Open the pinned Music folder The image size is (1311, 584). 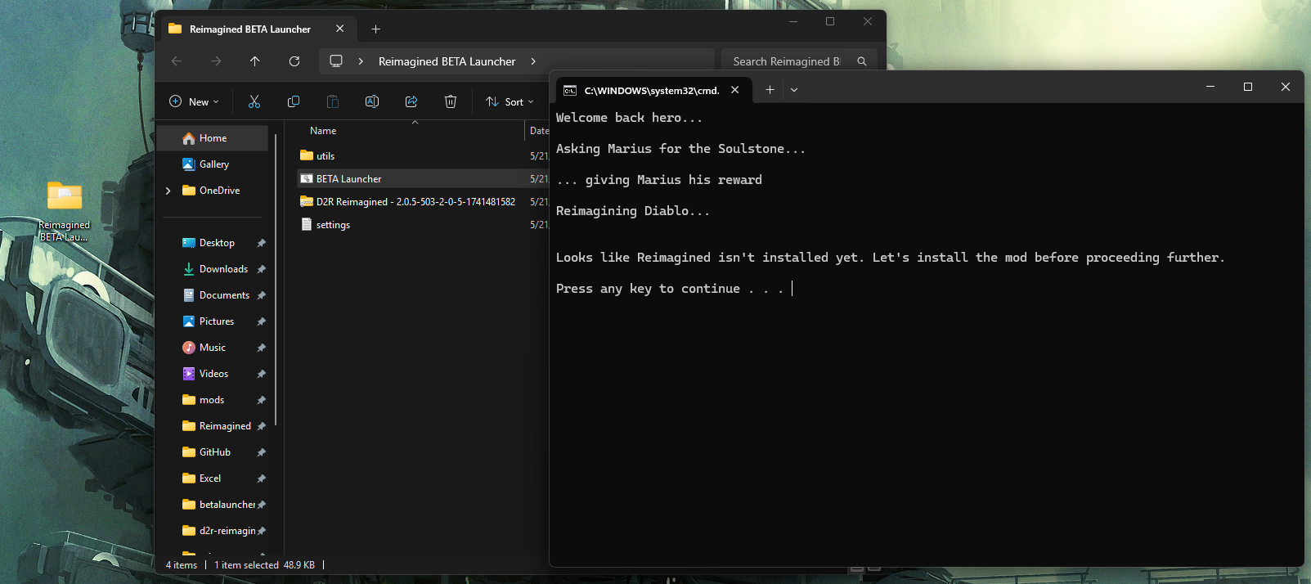pyautogui.click(x=213, y=348)
